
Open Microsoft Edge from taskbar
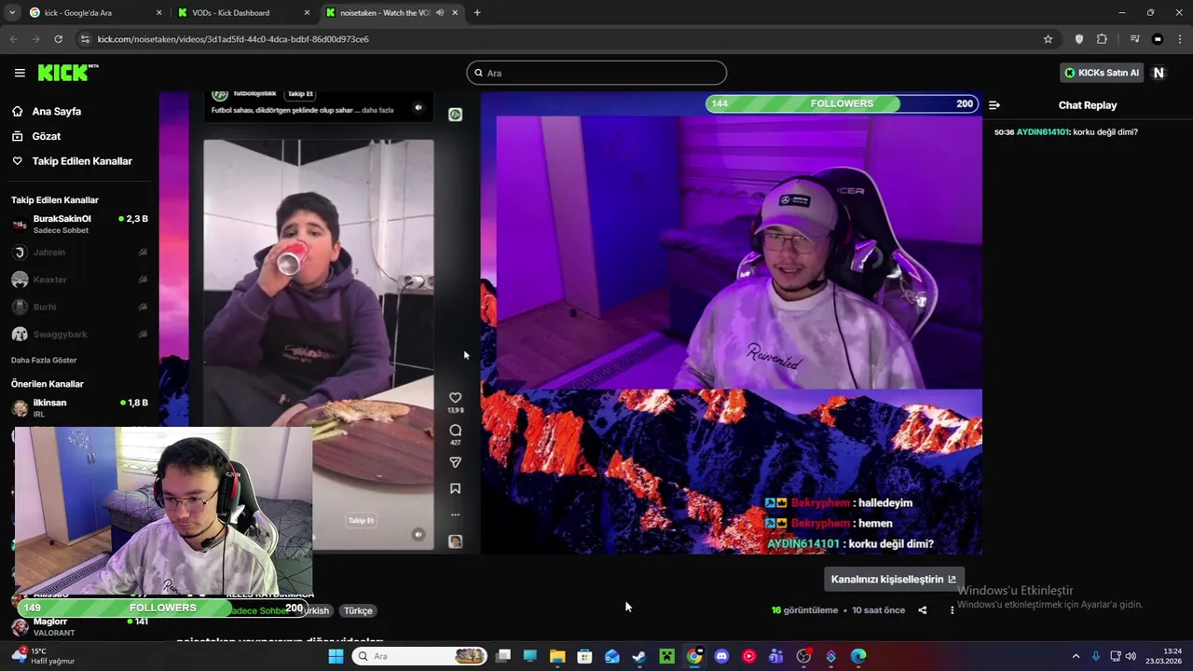point(858,656)
